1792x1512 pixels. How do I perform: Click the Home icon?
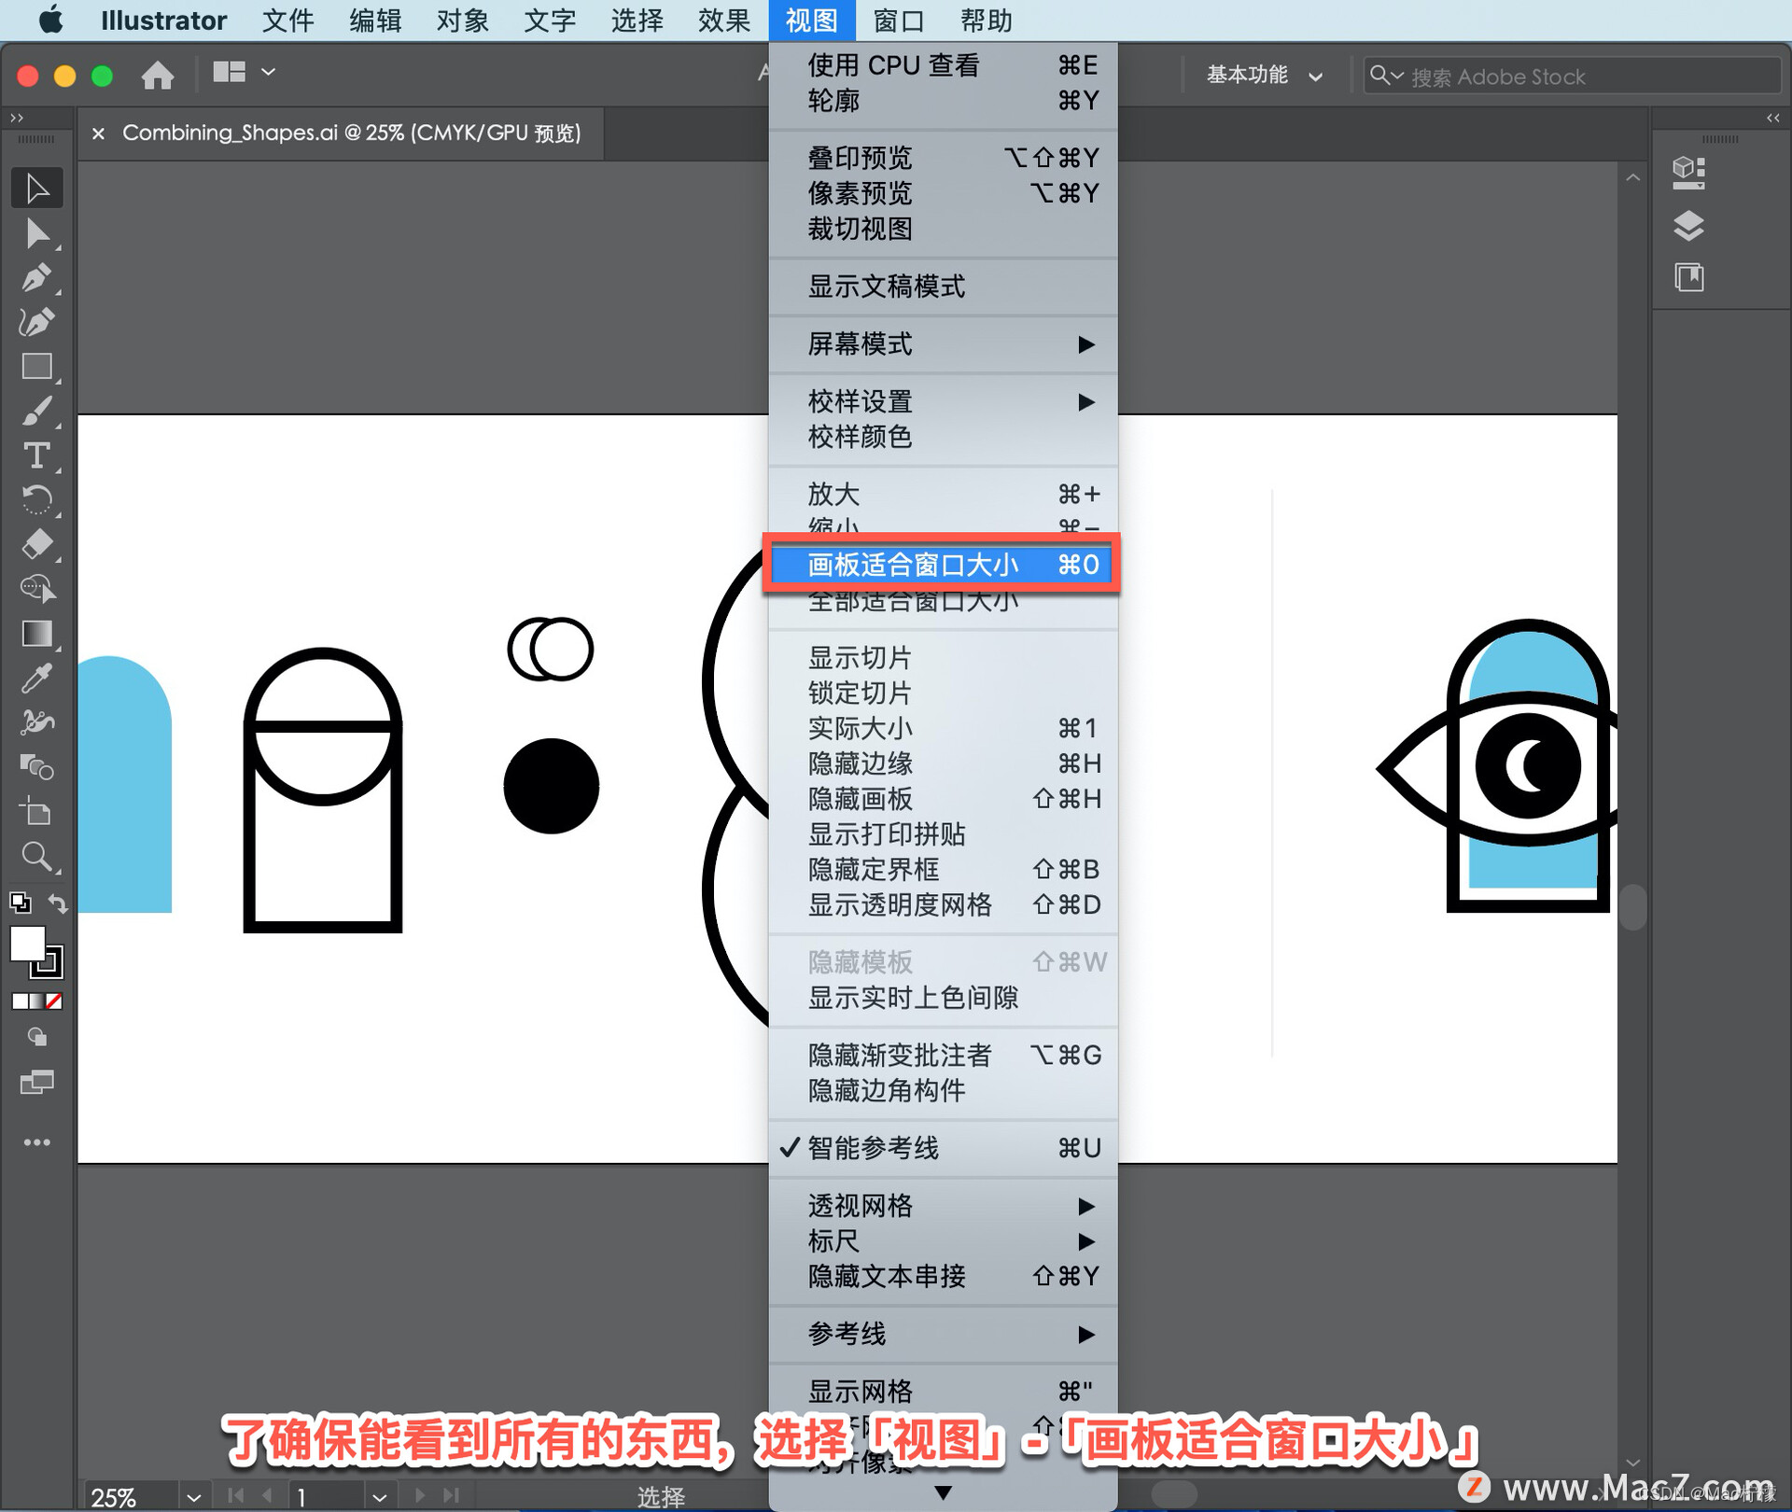tap(158, 75)
